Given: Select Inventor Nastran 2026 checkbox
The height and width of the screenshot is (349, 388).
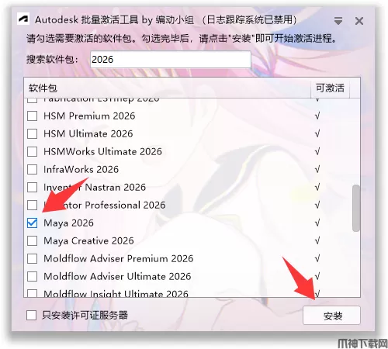Looking at the screenshot, I should (32, 188).
